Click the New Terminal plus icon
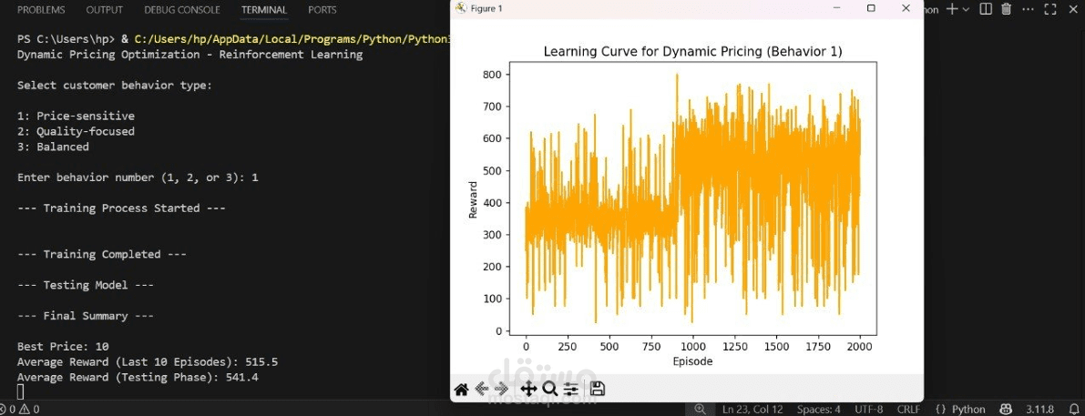Screen dimensions: 1085x416 952,9
